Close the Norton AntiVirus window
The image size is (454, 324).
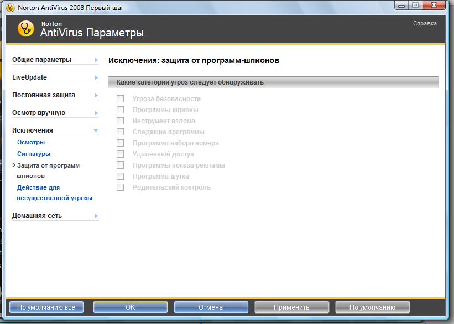tap(434, 6)
